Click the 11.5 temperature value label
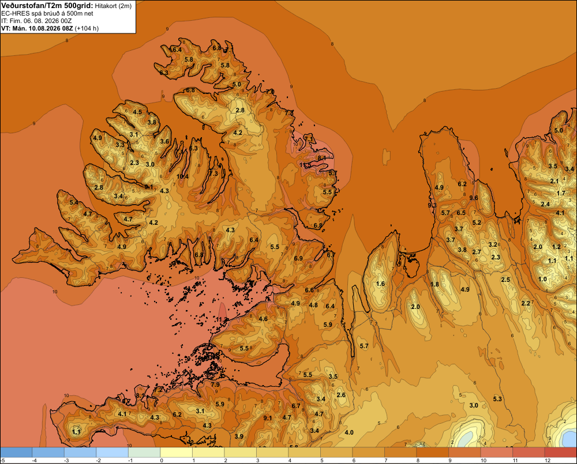The height and width of the screenshot is (464, 577). (305, 165)
